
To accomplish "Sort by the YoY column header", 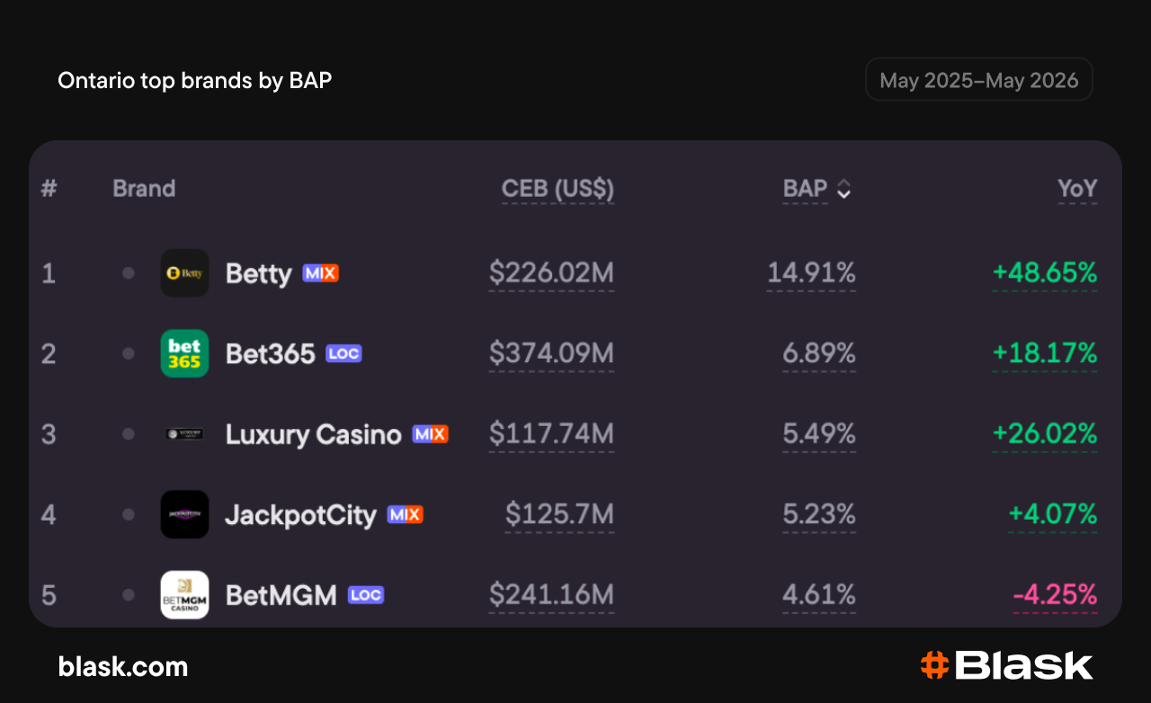I will click(x=1077, y=189).
